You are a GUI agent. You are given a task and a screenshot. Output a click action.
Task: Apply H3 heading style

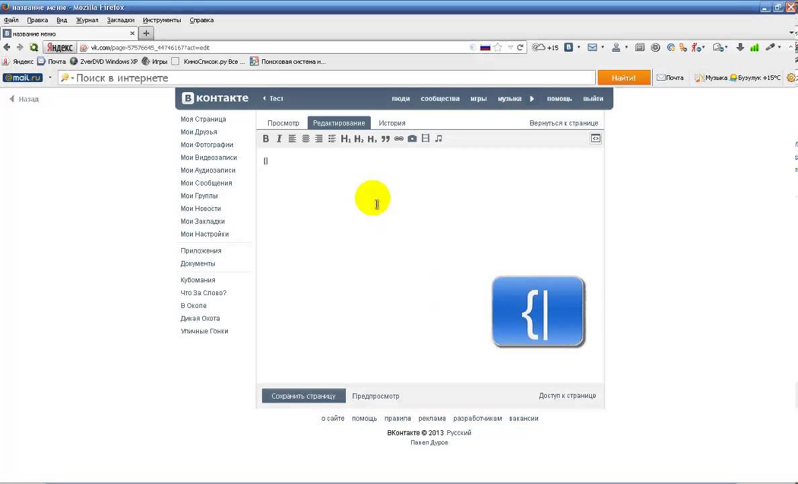372,138
